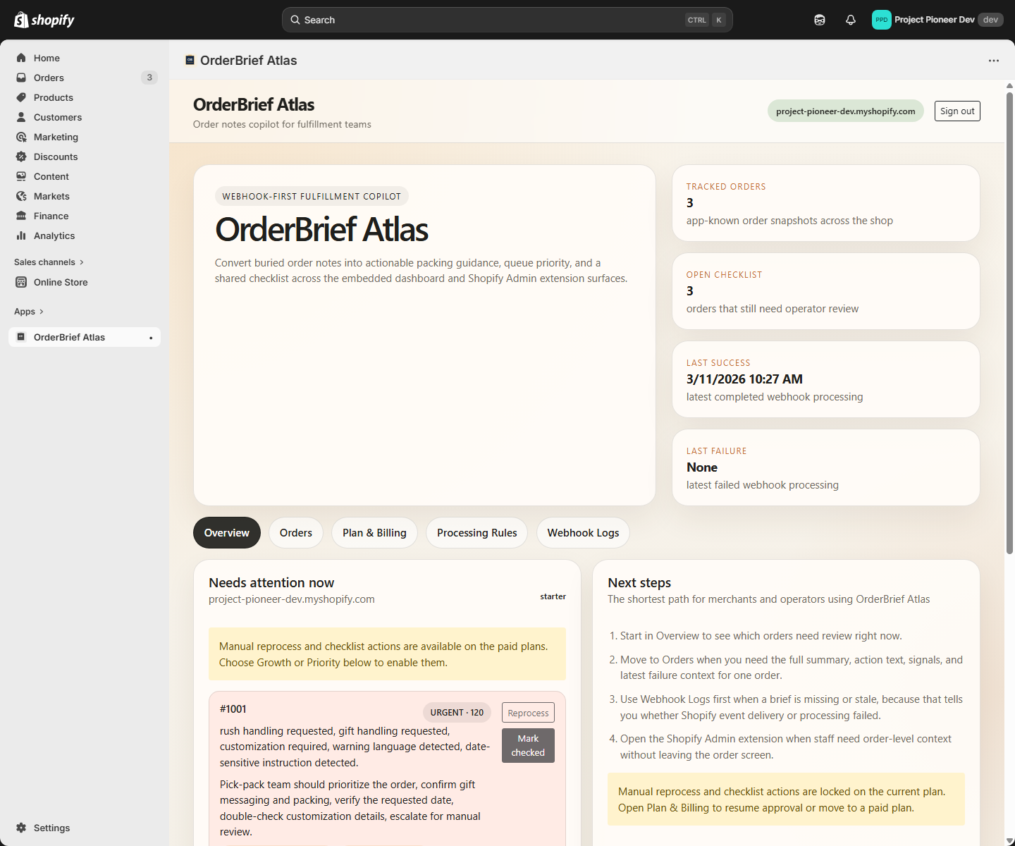Click the Last Success date 3/11/2026 10:27 AM
The height and width of the screenshot is (846, 1015).
click(744, 379)
